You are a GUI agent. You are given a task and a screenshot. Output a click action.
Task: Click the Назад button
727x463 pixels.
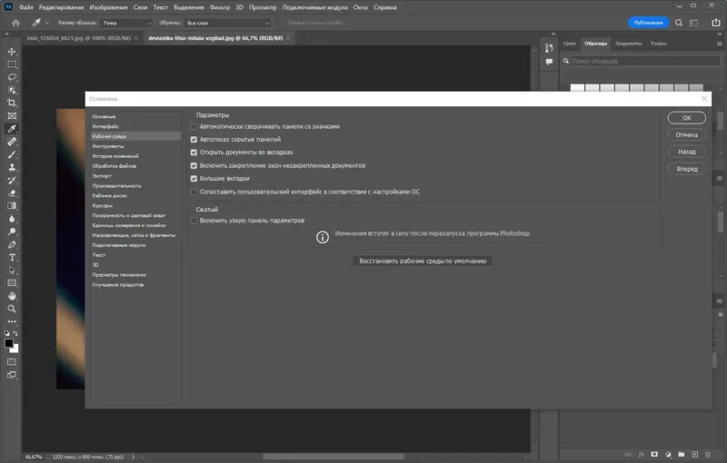coord(687,152)
